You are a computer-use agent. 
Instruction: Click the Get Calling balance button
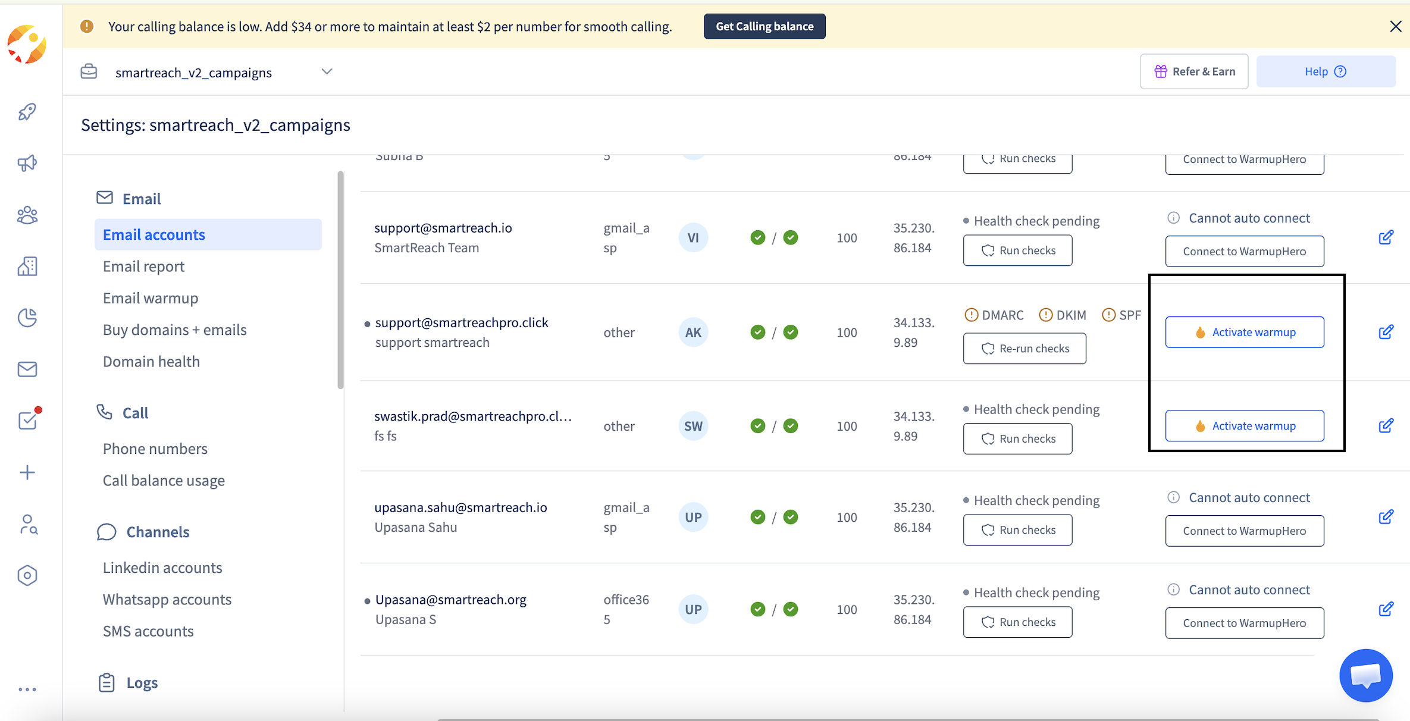pos(764,26)
